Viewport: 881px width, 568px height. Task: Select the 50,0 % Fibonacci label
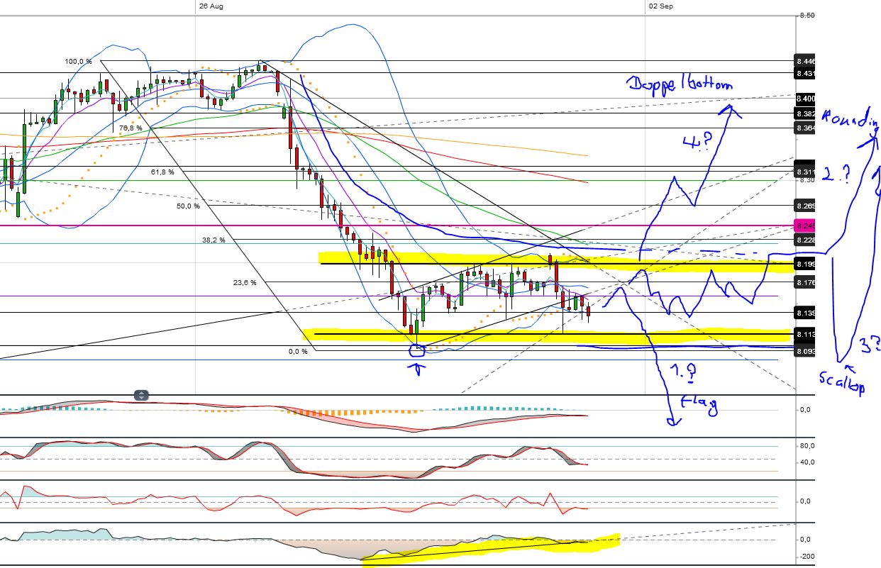click(187, 206)
